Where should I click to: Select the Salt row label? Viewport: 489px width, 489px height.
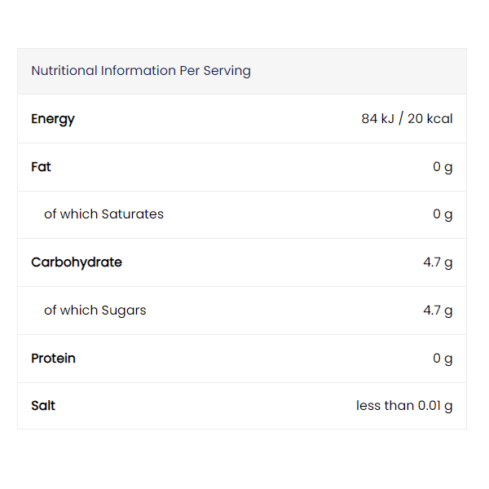pyautogui.click(x=43, y=406)
